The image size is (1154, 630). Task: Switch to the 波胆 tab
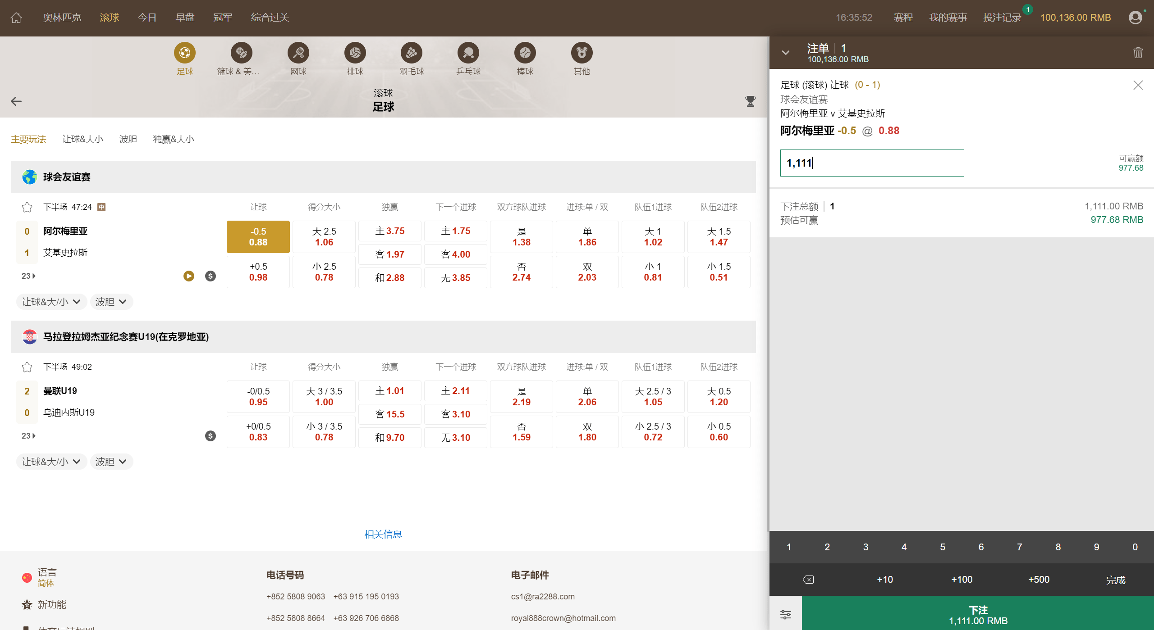[128, 139]
